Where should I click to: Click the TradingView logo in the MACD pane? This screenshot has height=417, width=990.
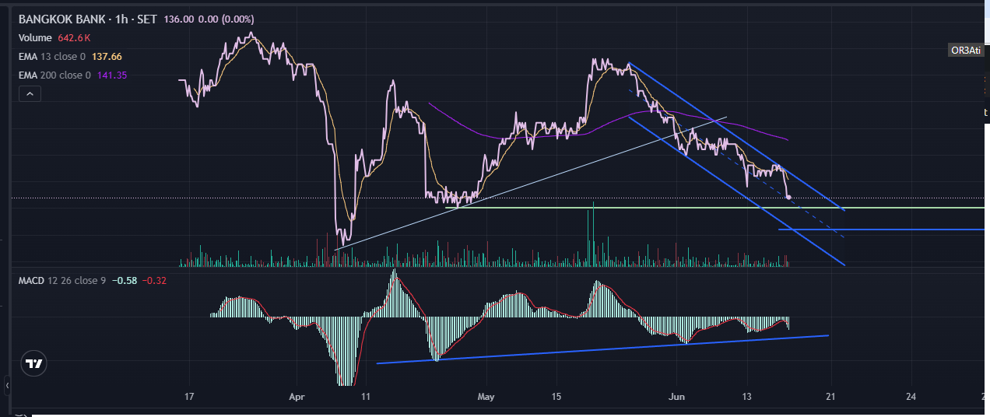(x=33, y=363)
